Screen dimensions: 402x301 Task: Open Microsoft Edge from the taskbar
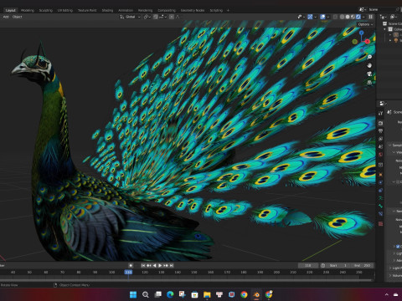tap(170, 294)
